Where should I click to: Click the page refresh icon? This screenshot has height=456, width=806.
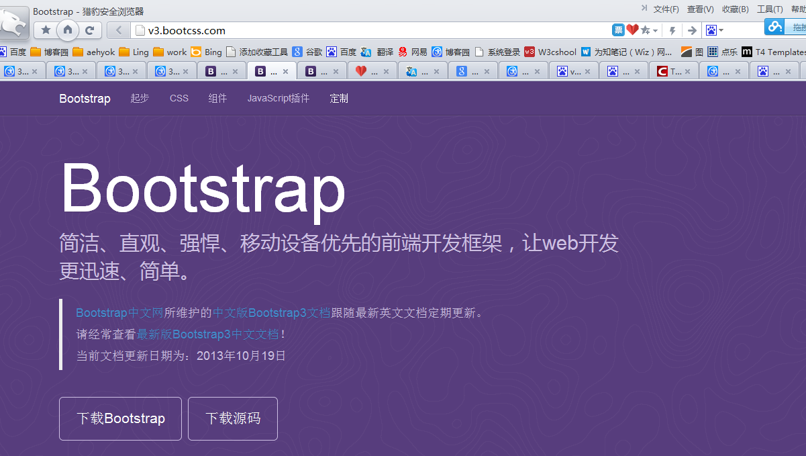coord(88,30)
